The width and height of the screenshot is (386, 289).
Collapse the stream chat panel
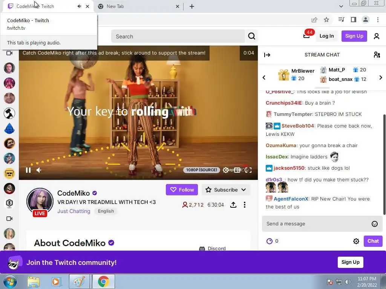pos(267,55)
